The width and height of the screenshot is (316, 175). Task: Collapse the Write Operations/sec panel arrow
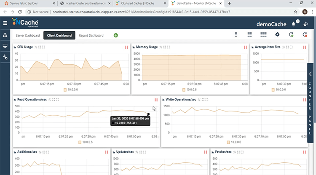coord(163,100)
